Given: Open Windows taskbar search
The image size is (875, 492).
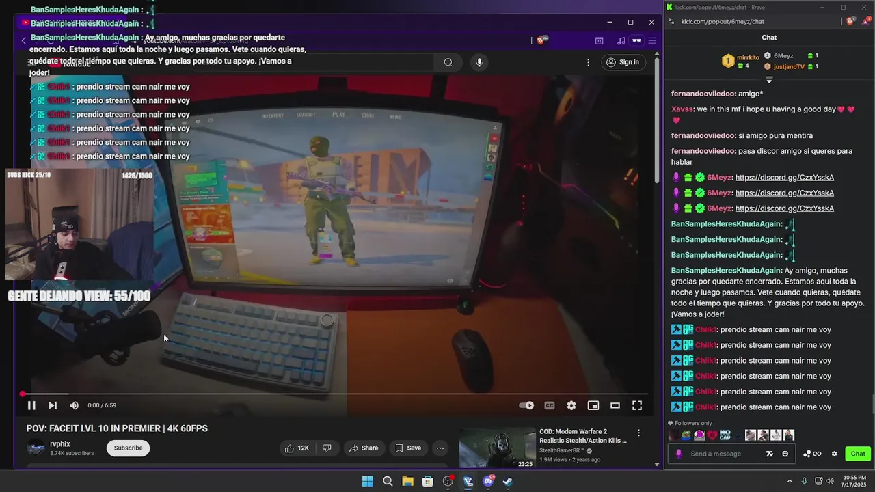Looking at the screenshot, I should [x=388, y=481].
